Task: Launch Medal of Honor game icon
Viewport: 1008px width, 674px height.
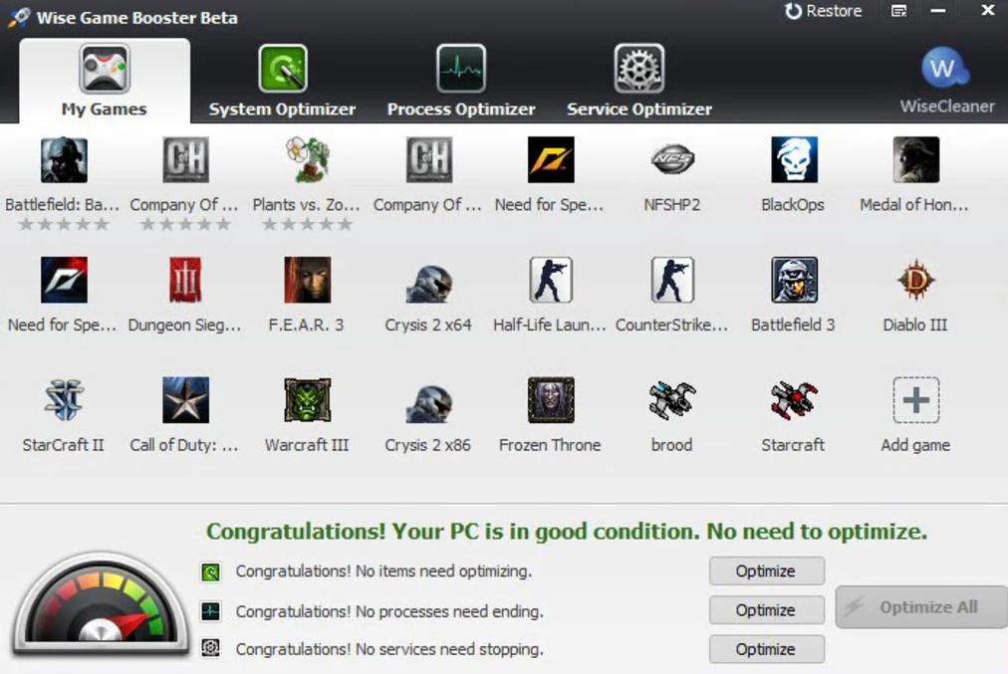Action: (x=915, y=160)
